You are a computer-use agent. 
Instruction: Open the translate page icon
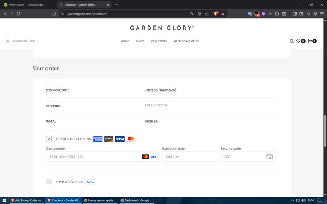point(192,14)
